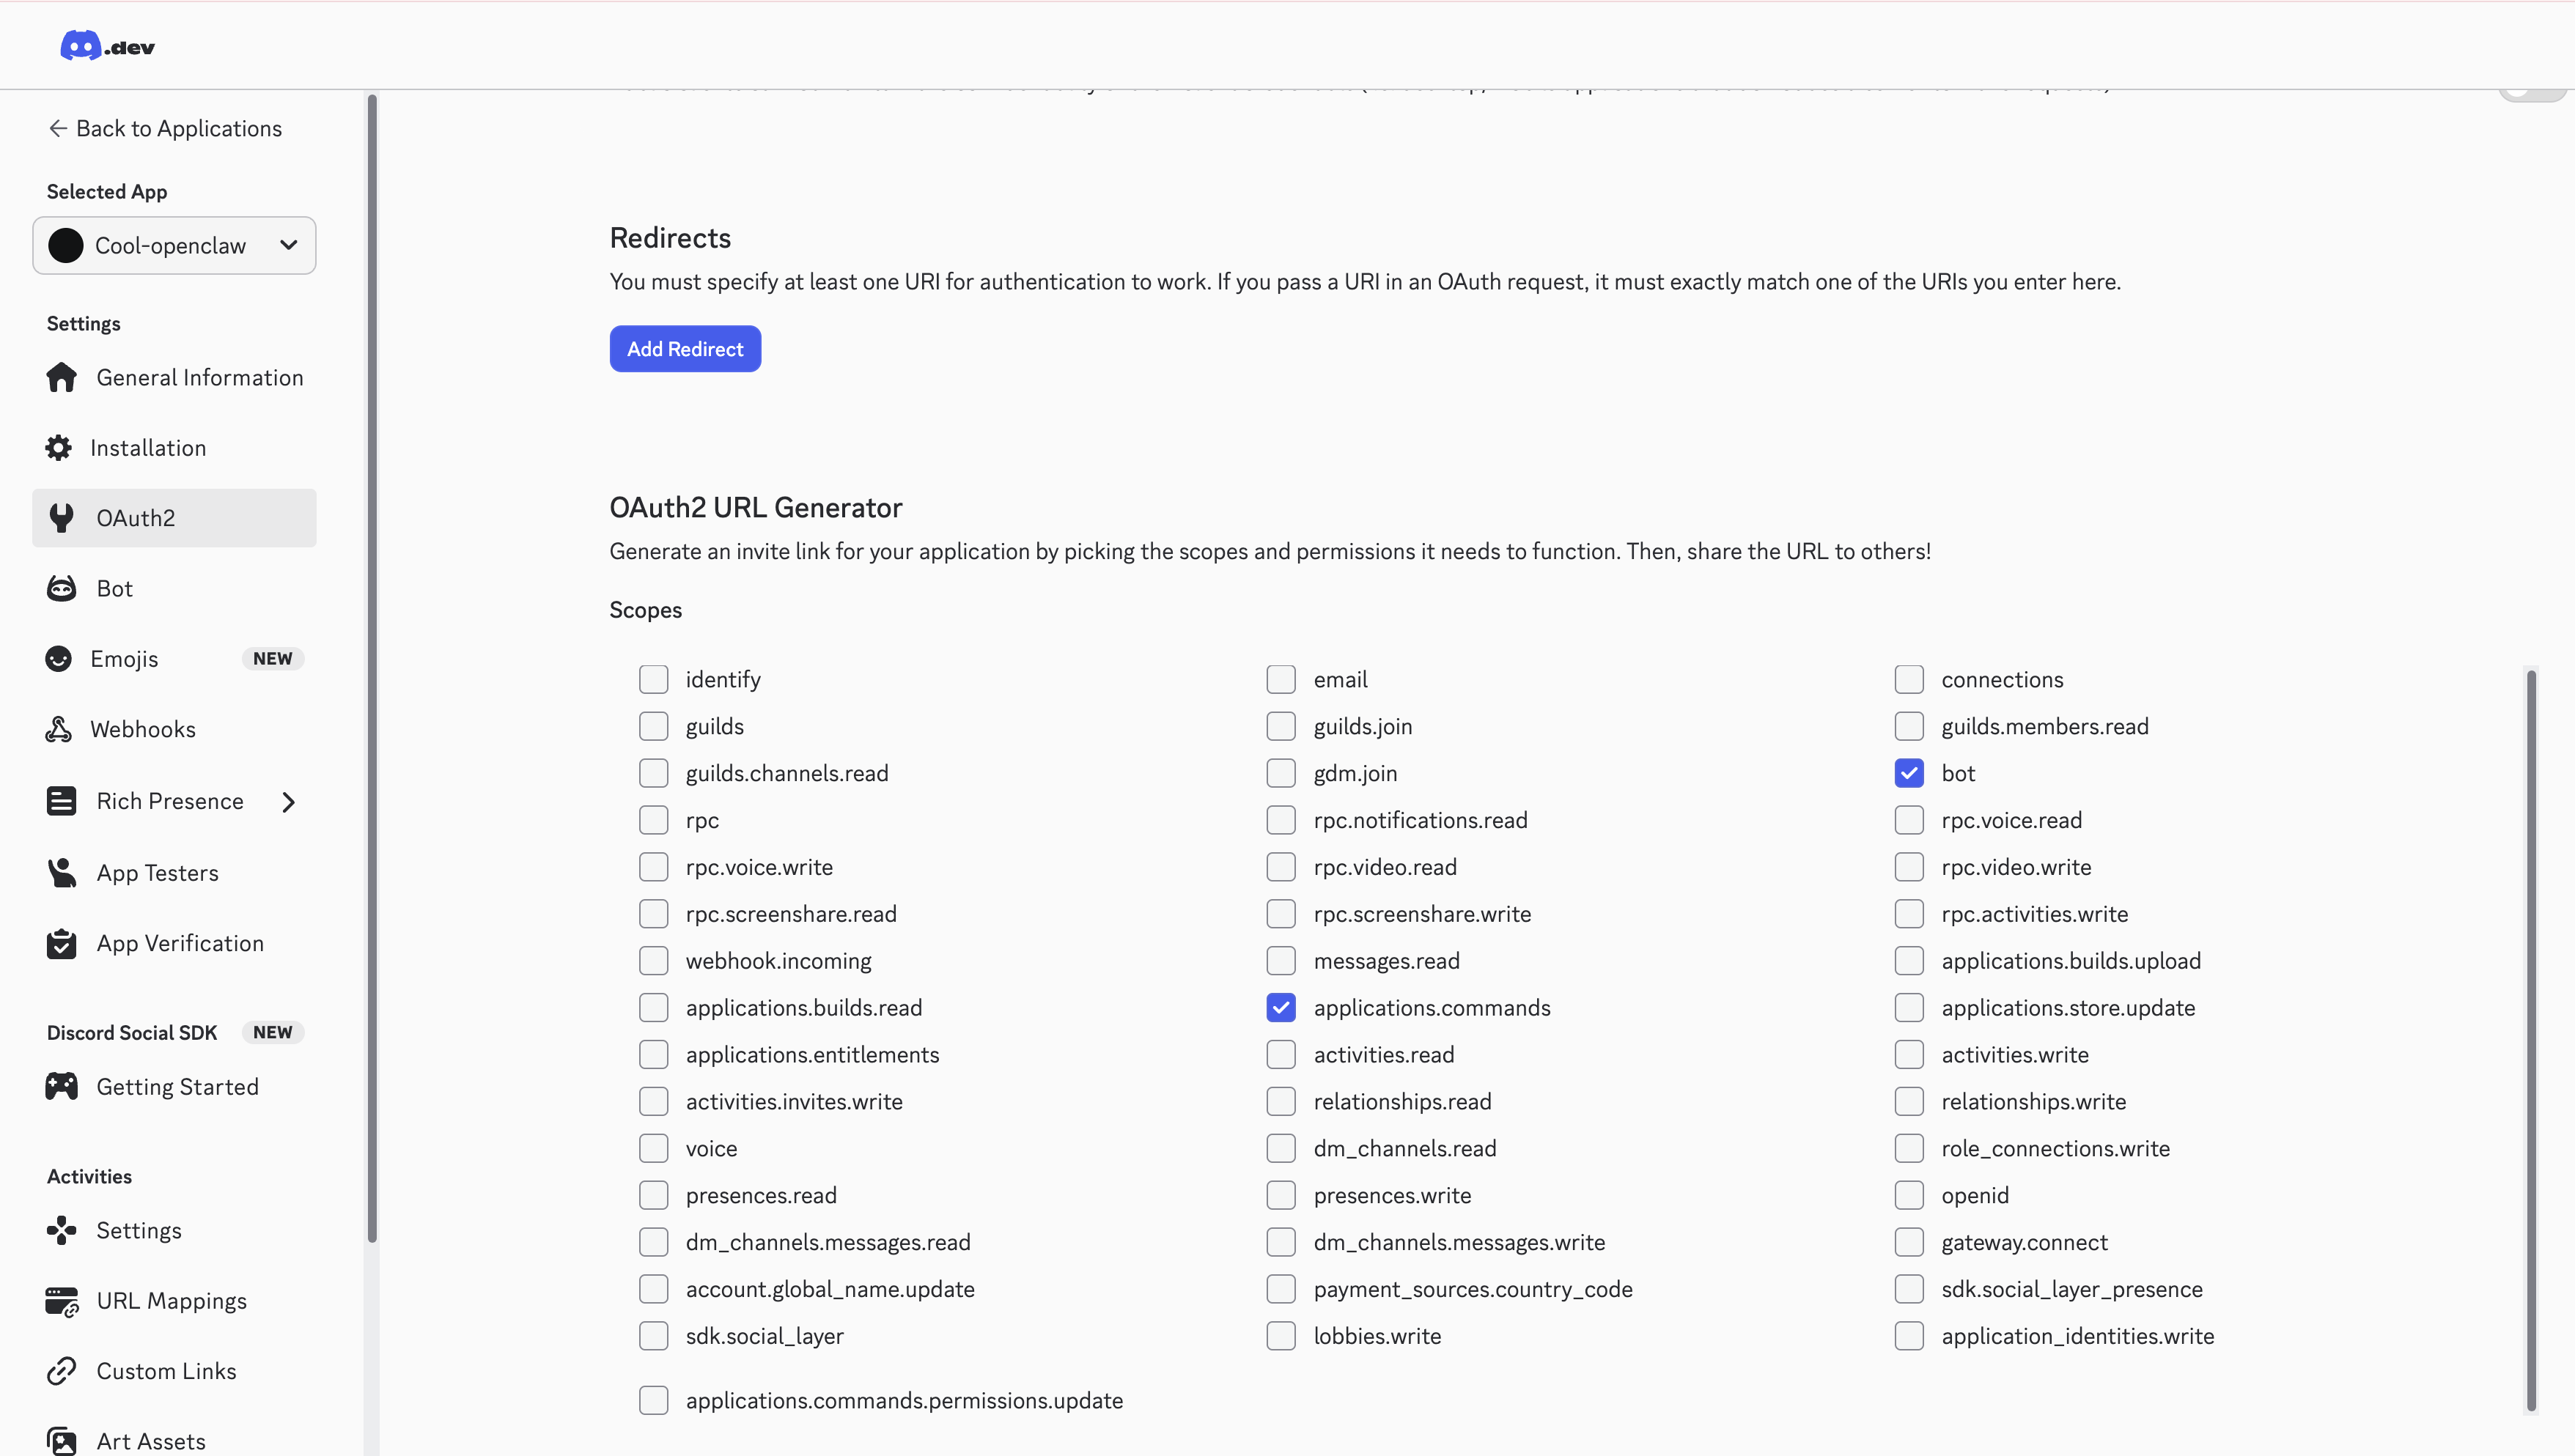Click the Add Redirect button
Viewport: 2575px width, 1456px height.
[685, 348]
